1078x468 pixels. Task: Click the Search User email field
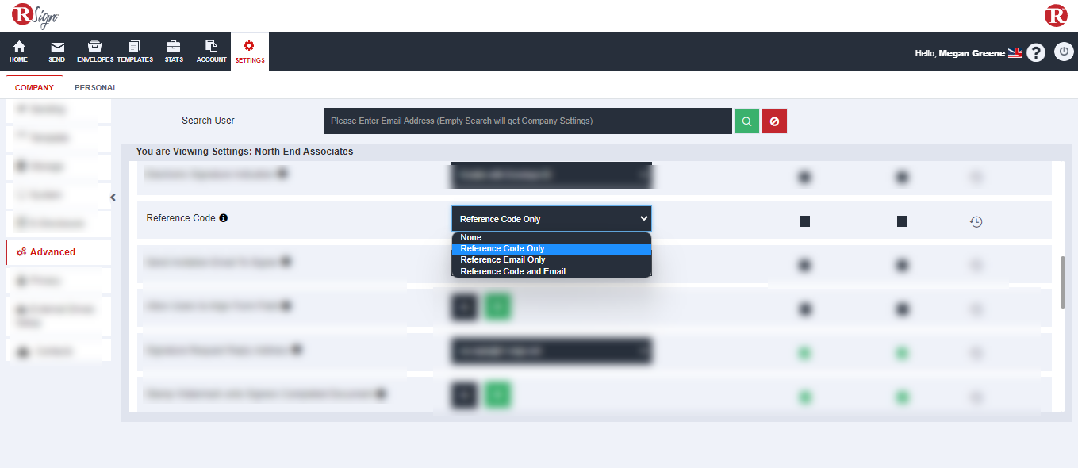point(527,121)
